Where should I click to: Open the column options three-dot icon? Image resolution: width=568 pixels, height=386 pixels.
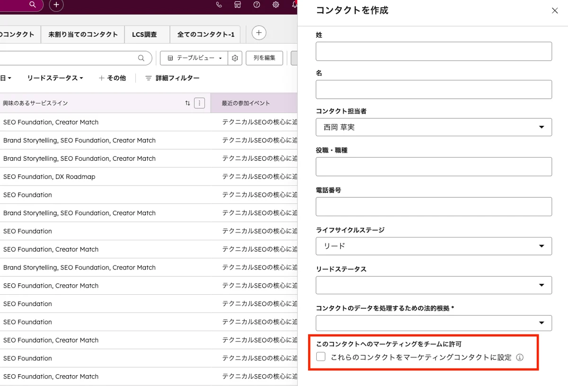pyautogui.click(x=199, y=103)
